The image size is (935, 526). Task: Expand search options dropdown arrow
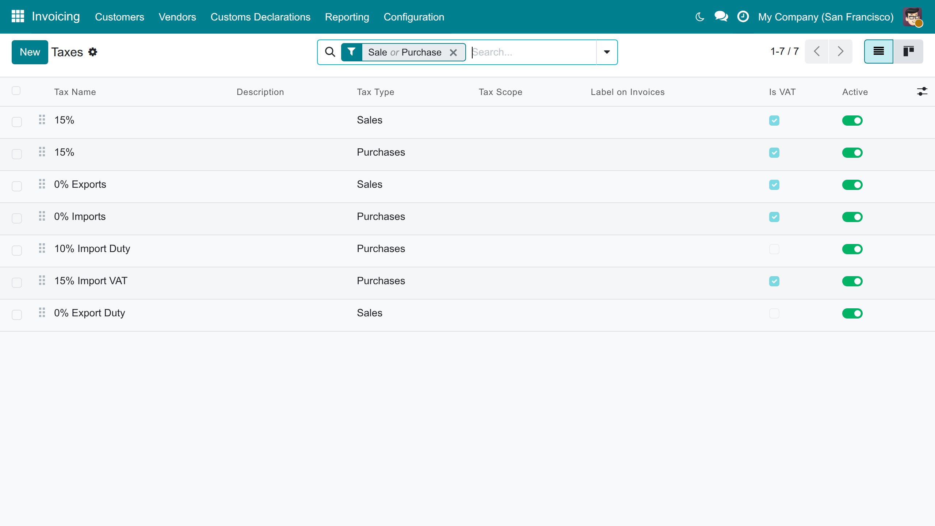click(607, 52)
